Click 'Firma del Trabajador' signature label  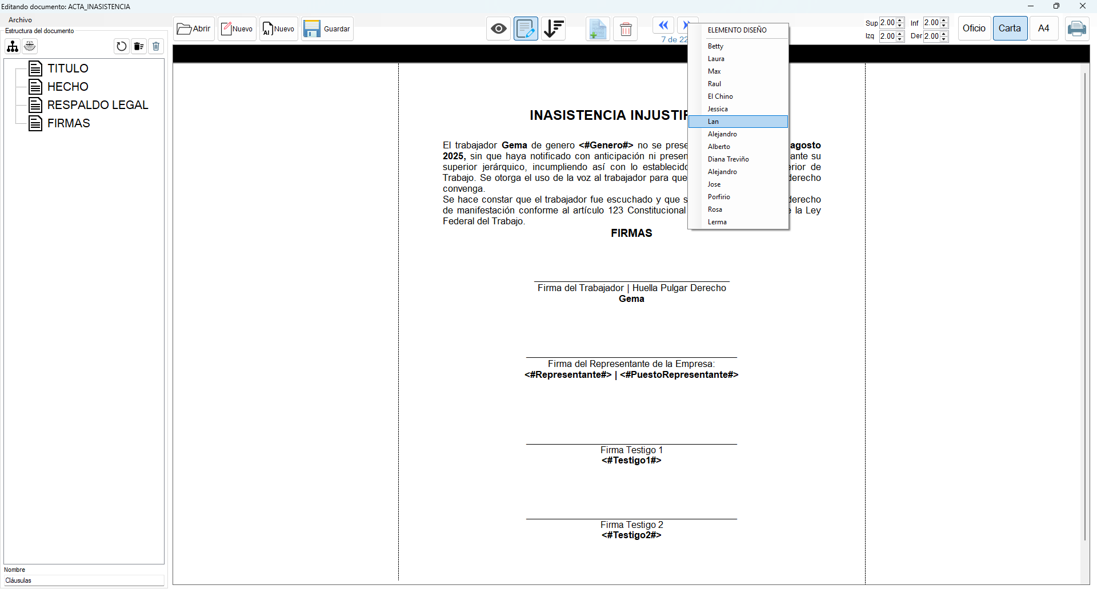point(580,288)
